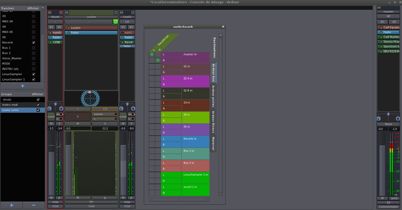Toggle the Stereo Phase plugin LED on master

[381, 42]
